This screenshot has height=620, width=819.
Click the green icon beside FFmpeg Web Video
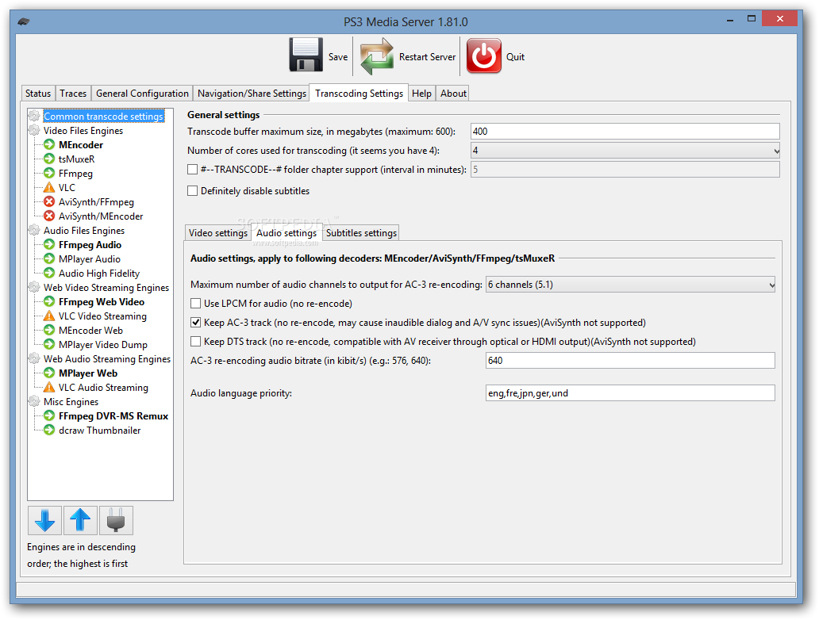pos(49,301)
